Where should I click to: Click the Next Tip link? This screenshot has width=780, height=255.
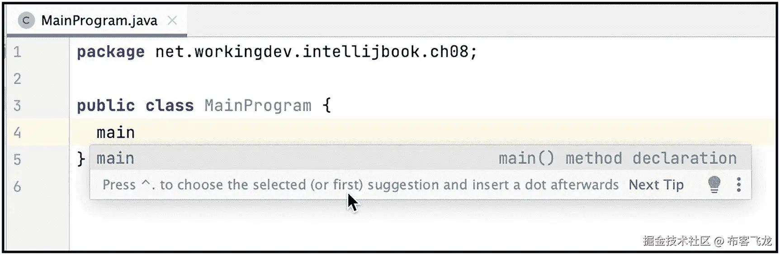coord(656,185)
